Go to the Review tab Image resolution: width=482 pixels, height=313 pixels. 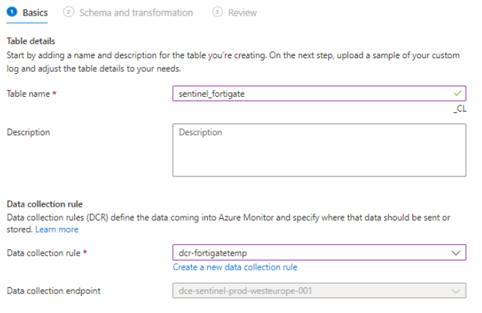(x=242, y=12)
